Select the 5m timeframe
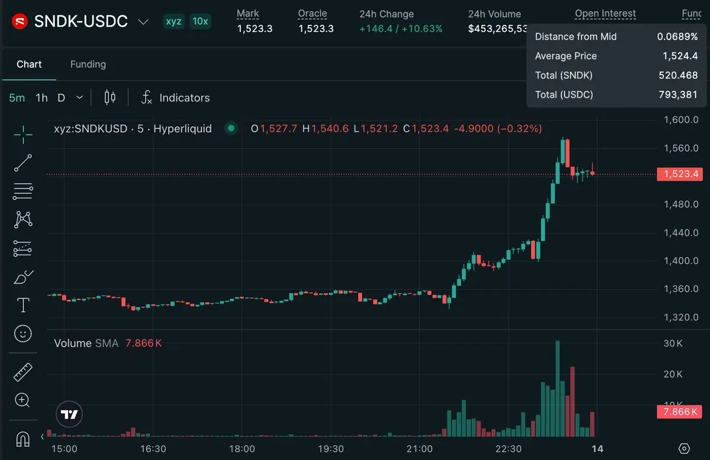The image size is (710, 460). pos(17,98)
